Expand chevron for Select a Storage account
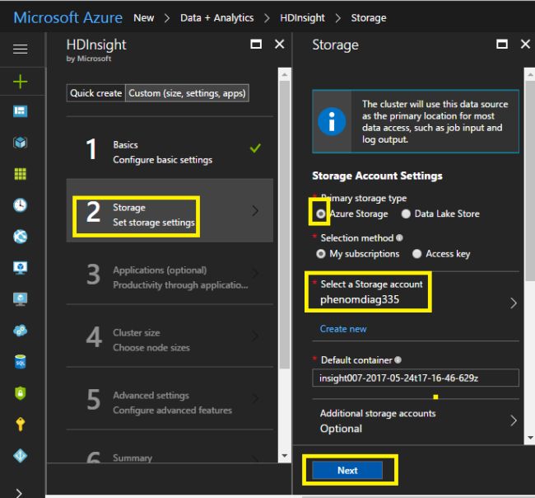Screen dimensions: 535x498 (x=514, y=303)
